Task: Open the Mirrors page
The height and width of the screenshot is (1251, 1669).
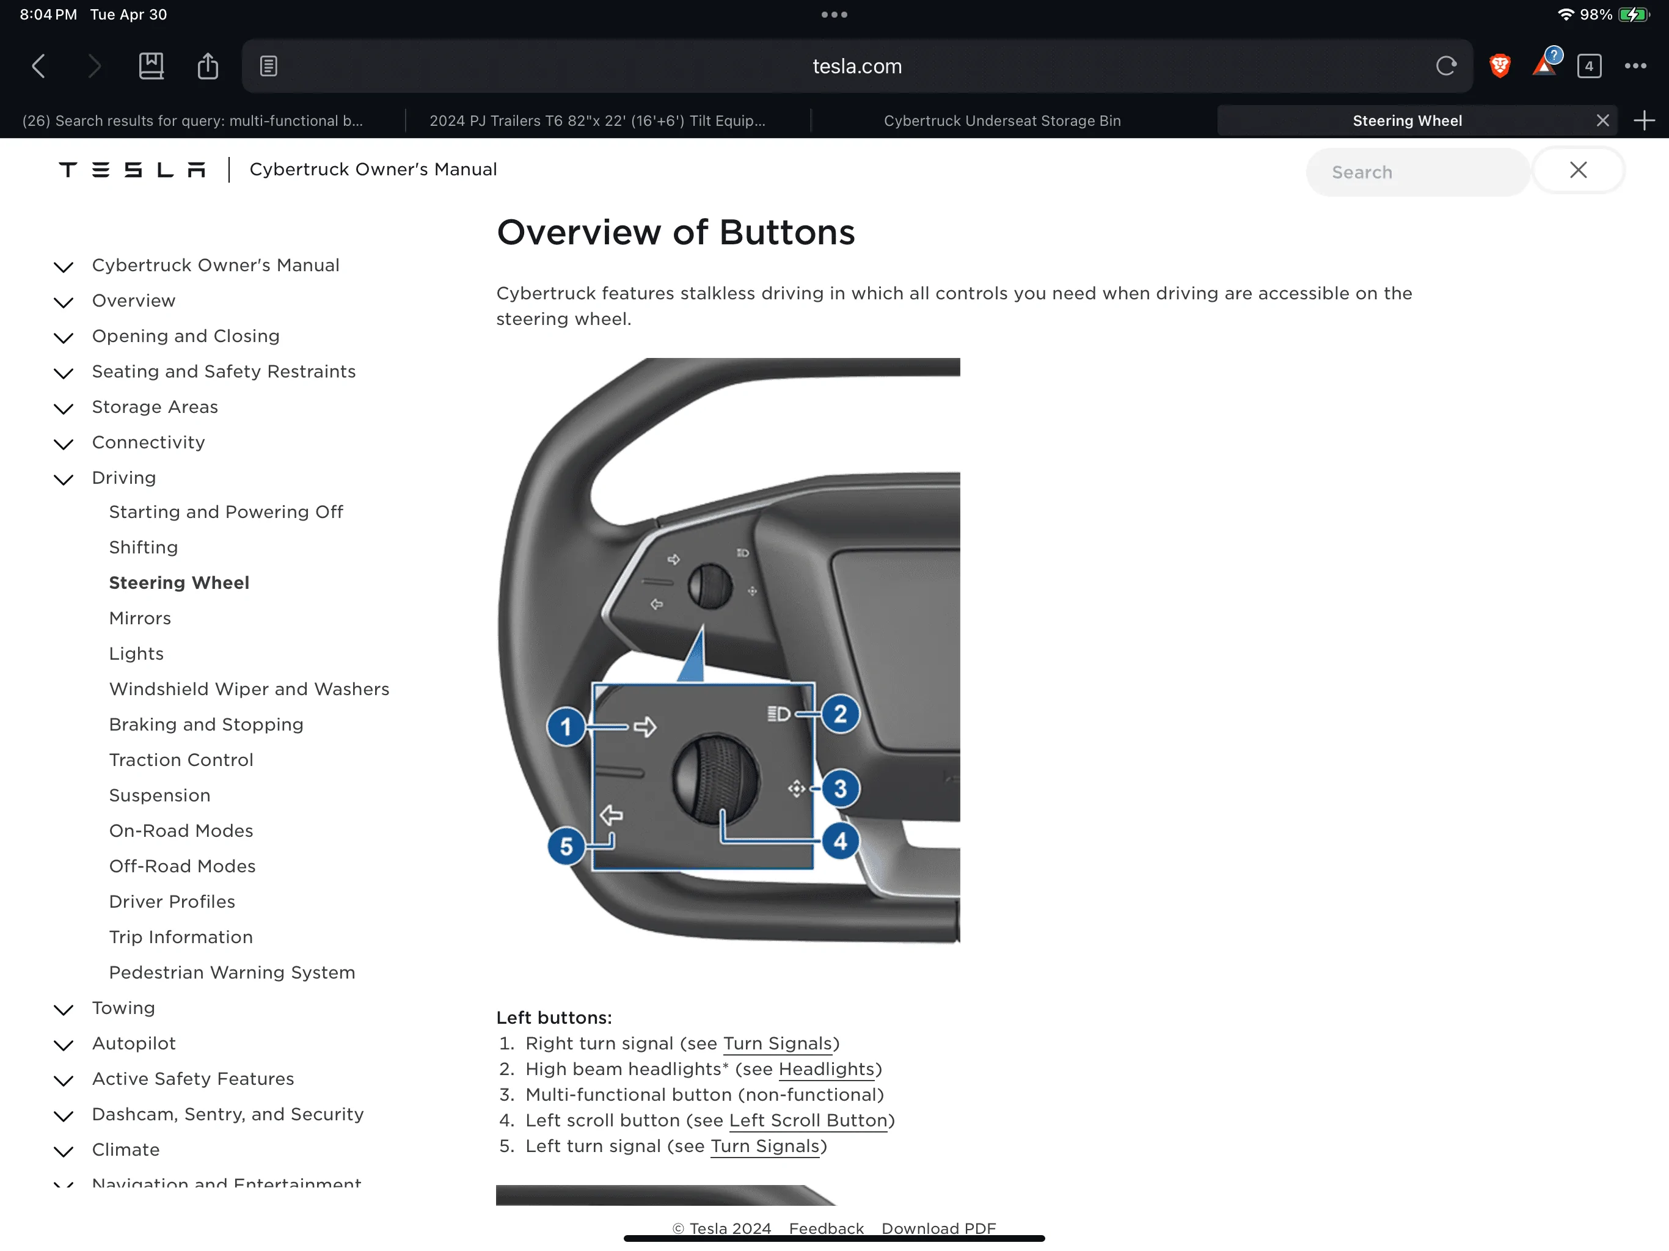Action: click(x=139, y=618)
